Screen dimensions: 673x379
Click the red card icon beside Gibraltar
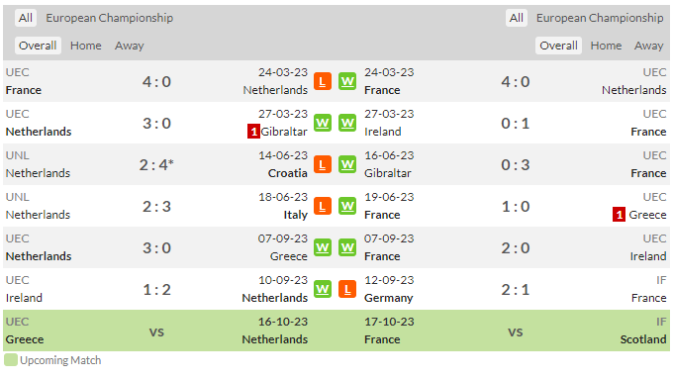(253, 132)
